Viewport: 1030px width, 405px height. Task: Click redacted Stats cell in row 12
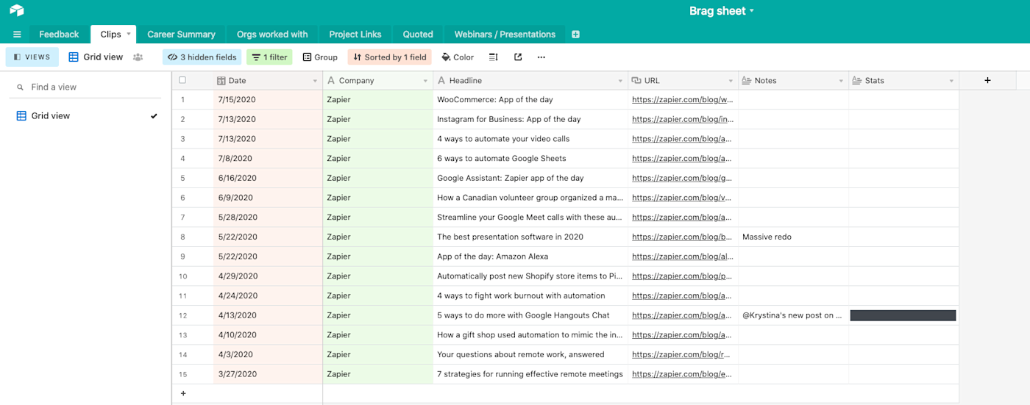pos(903,315)
